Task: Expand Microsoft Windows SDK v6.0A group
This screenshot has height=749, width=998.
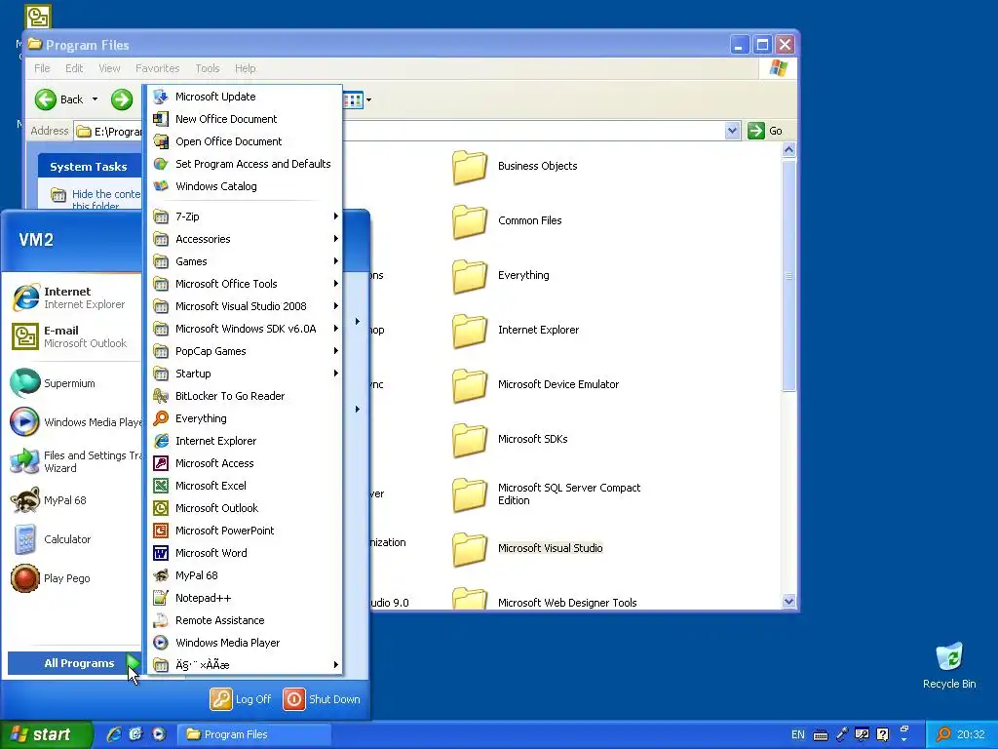Action: (x=245, y=329)
